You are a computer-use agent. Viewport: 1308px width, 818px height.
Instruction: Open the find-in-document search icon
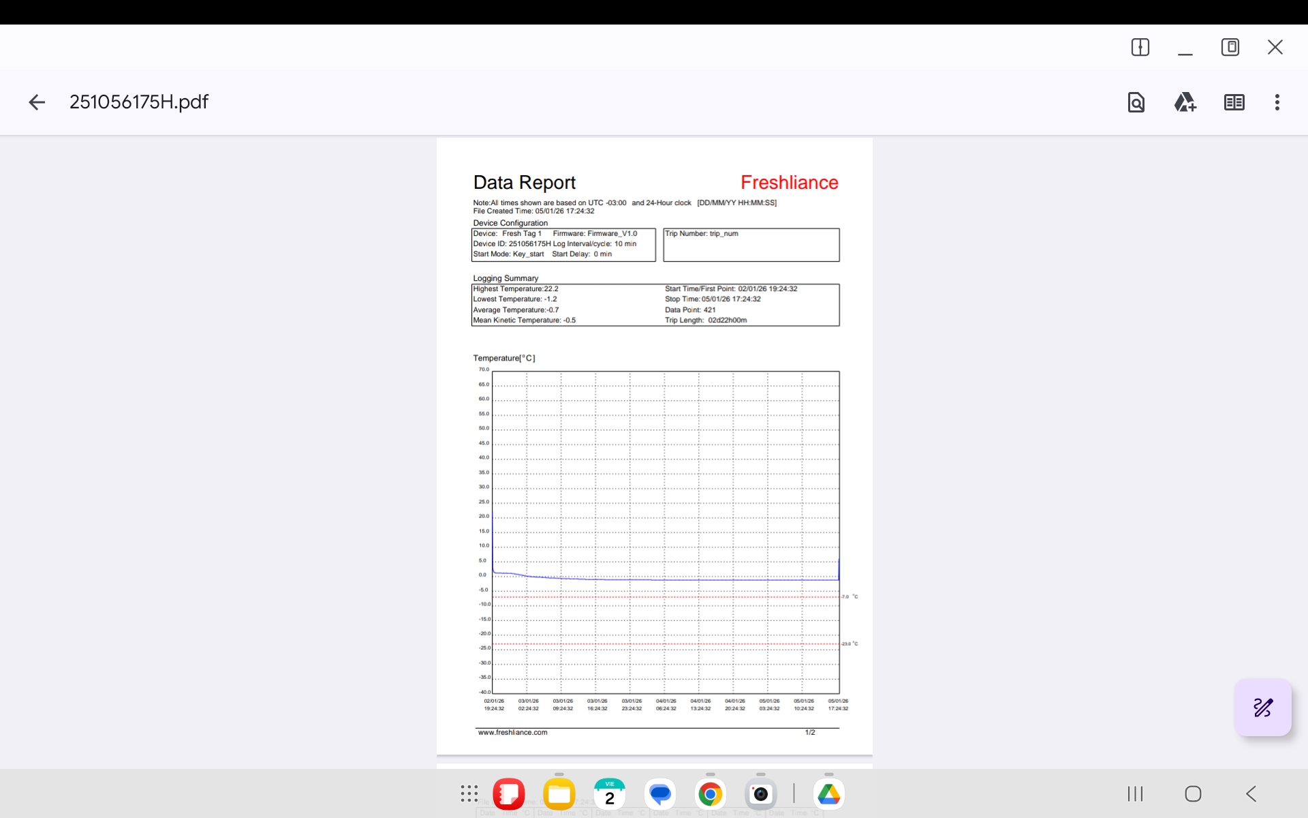[x=1136, y=102]
